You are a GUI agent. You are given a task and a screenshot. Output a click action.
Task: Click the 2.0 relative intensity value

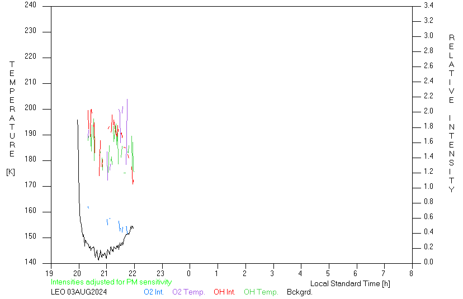[428, 111]
